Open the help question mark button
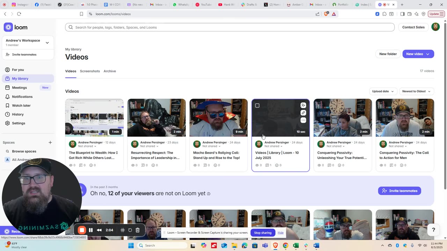Image resolution: width=447 pixels, height=251 pixels. [x=433, y=230]
